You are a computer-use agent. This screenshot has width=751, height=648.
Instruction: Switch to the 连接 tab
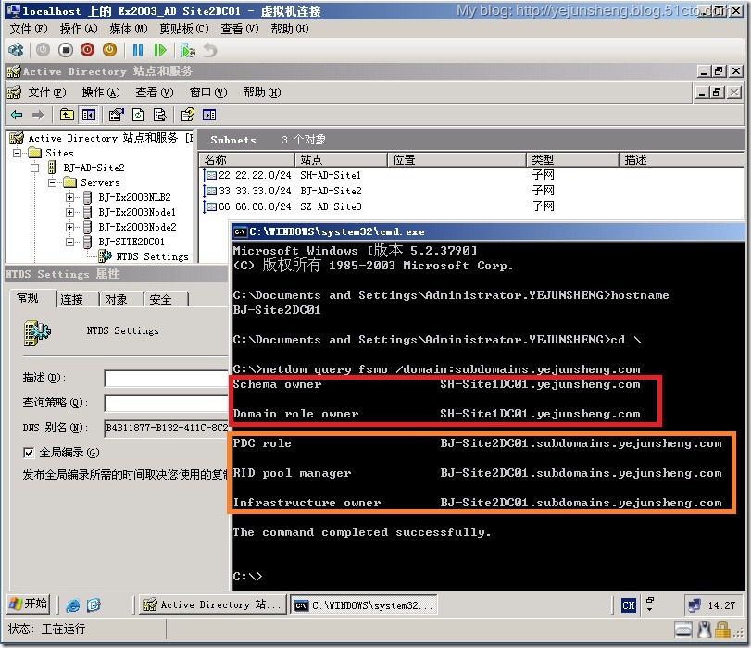72,300
